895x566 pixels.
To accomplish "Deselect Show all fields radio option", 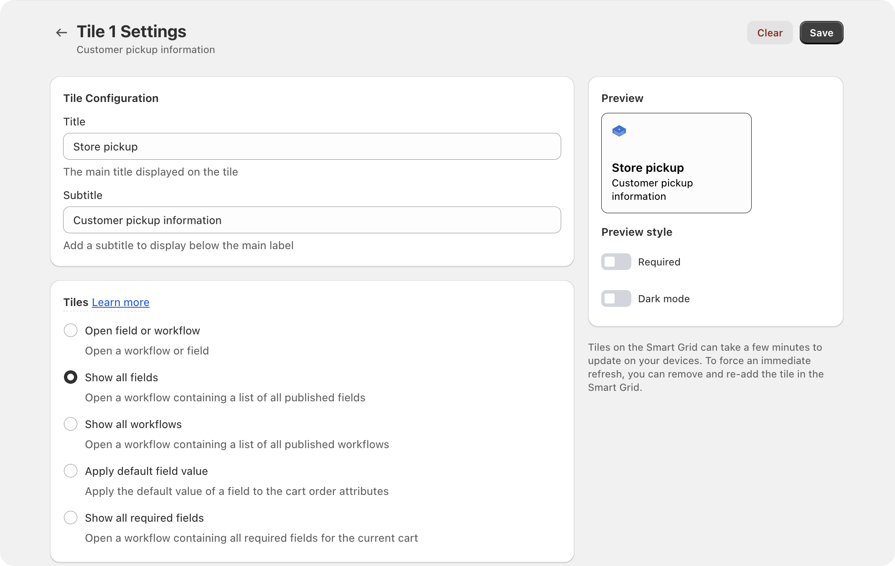I will (x=71, y=377).
